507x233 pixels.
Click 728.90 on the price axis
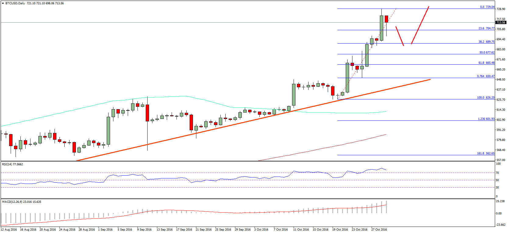pyautogui.click(x=501, y=9)
